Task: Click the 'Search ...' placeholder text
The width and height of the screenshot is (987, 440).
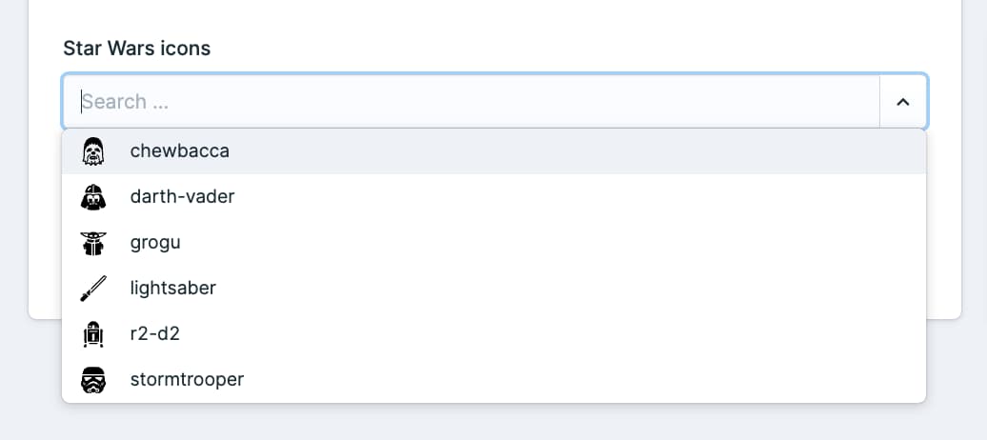Action: point(125,101)
